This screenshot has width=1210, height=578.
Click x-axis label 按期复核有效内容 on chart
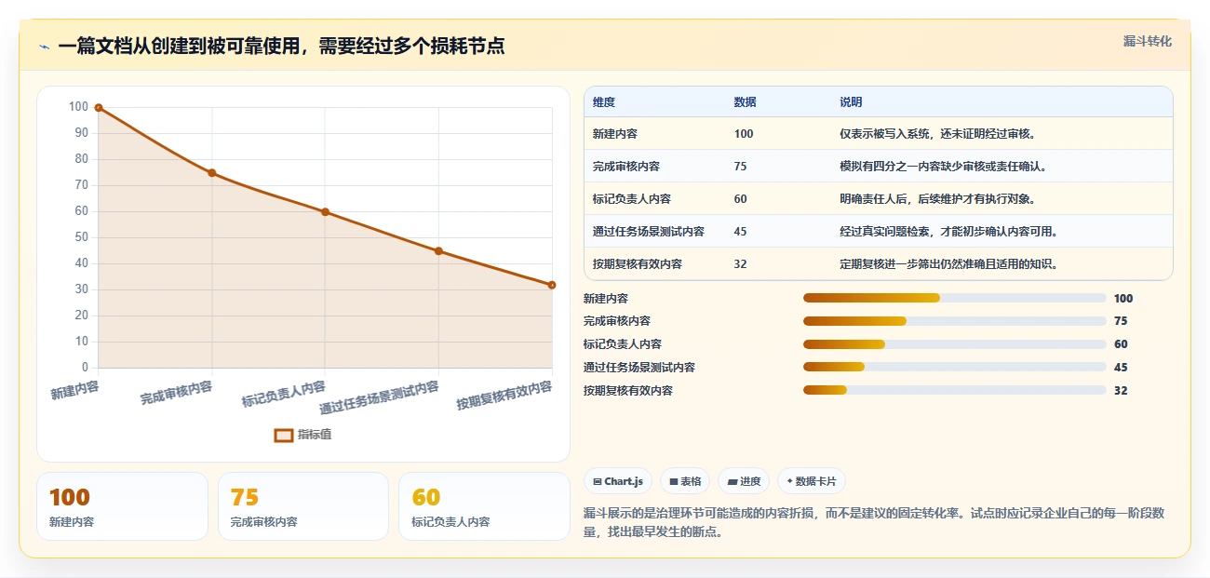point(504,396)
